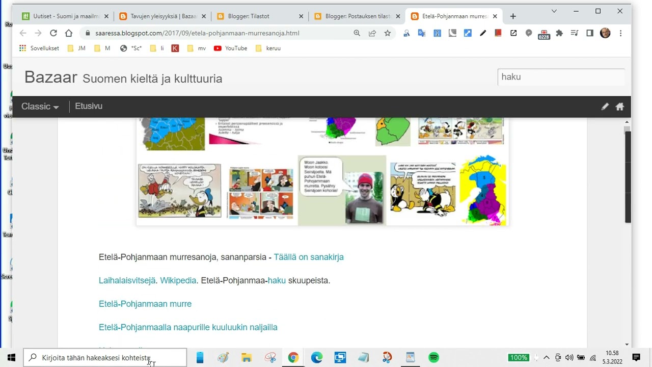This screenshot has height=367, width=652.
Task: Open Sovellukset apps shortcut
Action: click(39, 48)
